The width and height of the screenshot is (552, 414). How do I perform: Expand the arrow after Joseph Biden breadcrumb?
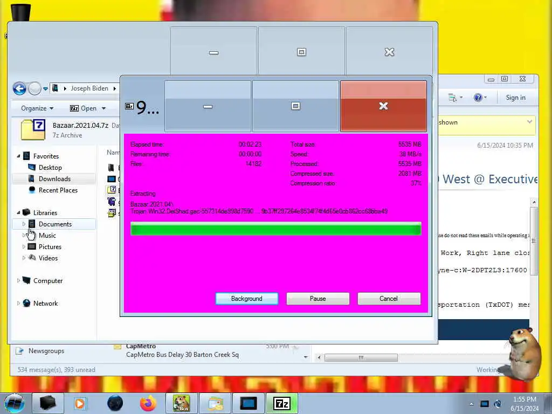pyautogui.click(x=114, y=88)
